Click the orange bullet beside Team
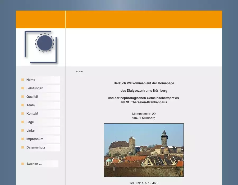This screenshot has height=185, width=238. pyautogui.click(x=23, y=105)
